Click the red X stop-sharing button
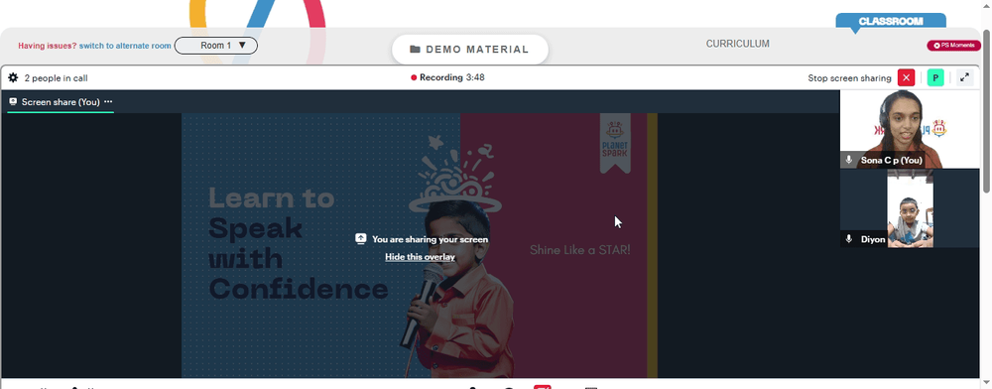The width and height of the screenshot is (992, 389). coord(906,77)
